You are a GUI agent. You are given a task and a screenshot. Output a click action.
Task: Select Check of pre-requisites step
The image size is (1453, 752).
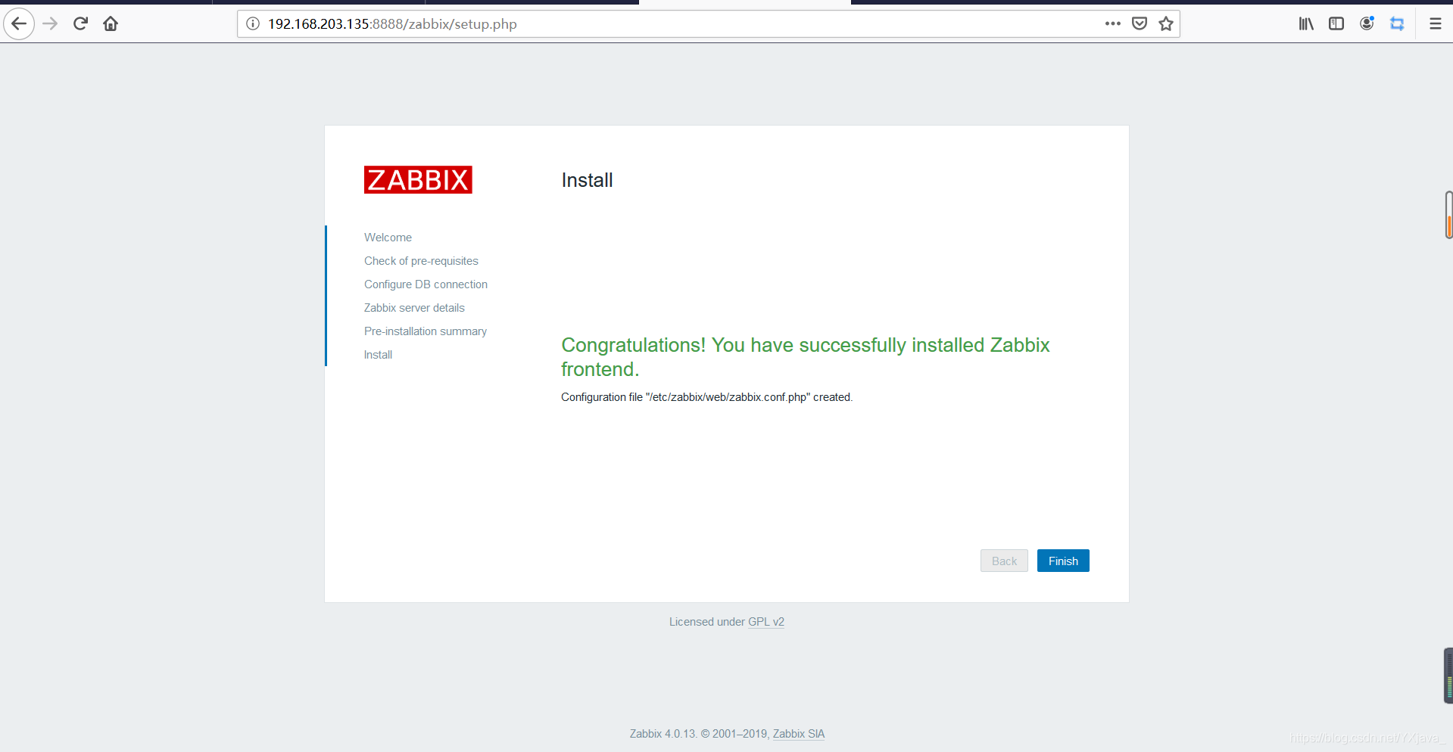421,261
